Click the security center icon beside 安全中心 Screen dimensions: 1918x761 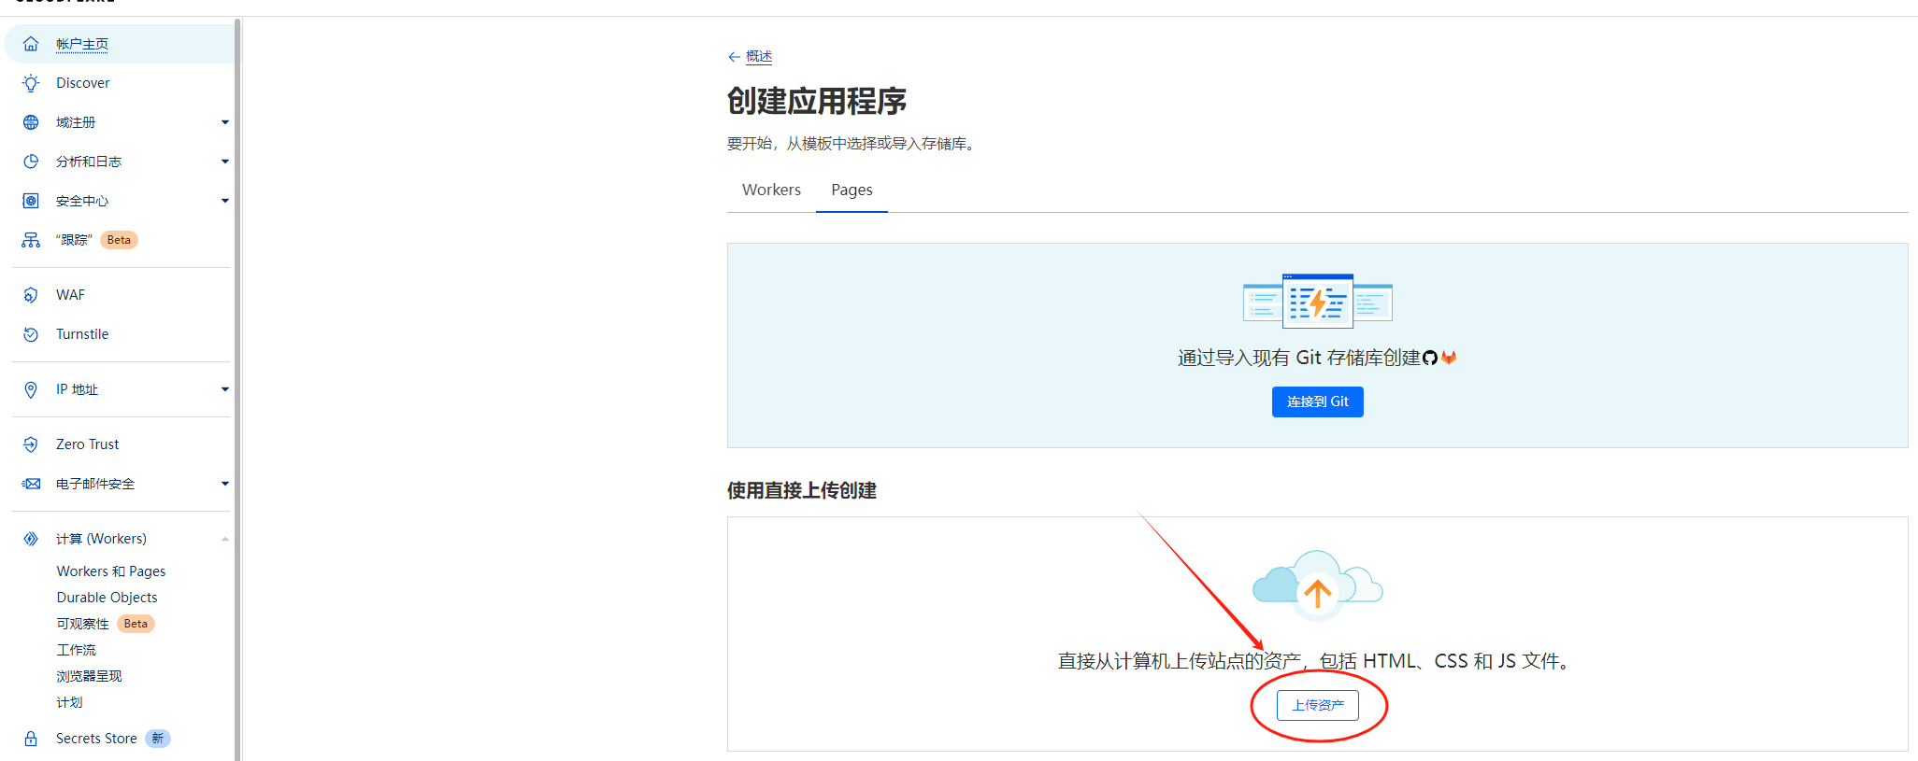[x=31, y=201]
